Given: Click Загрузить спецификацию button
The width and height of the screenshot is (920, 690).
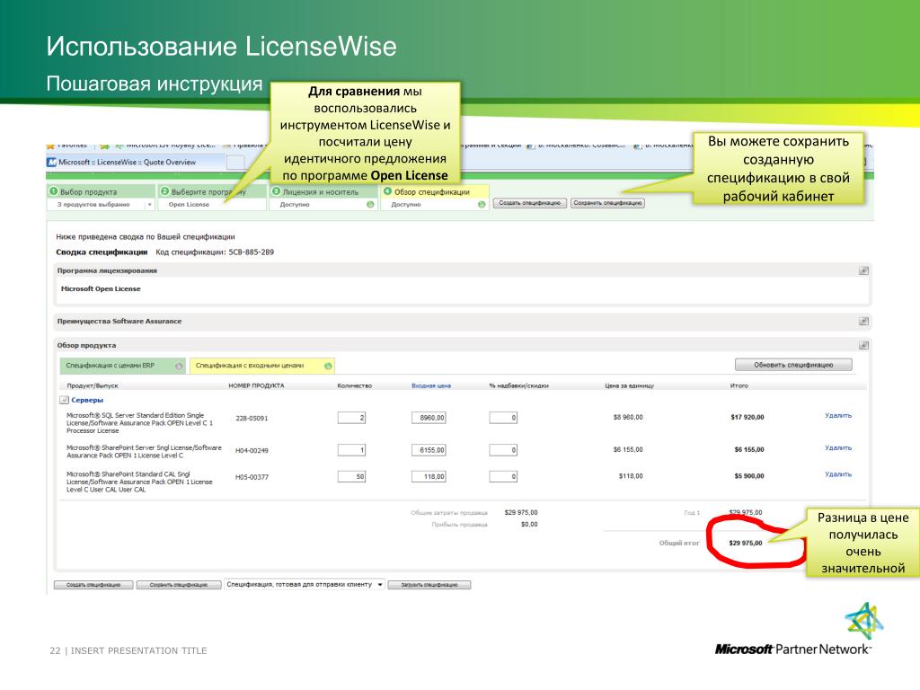Looking at the screenshot, I should click(x=429, y=585).
